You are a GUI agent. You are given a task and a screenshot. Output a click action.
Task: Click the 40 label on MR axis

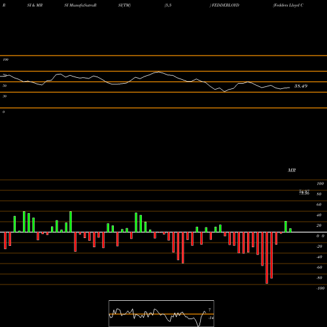(318, 215)
